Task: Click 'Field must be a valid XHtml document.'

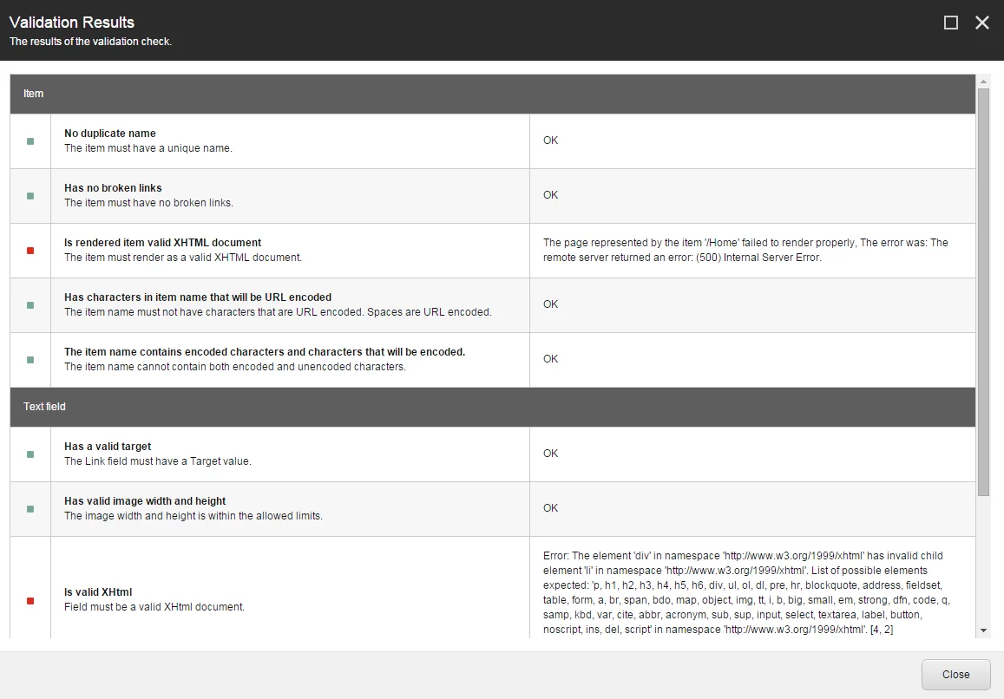Action: 154,607
